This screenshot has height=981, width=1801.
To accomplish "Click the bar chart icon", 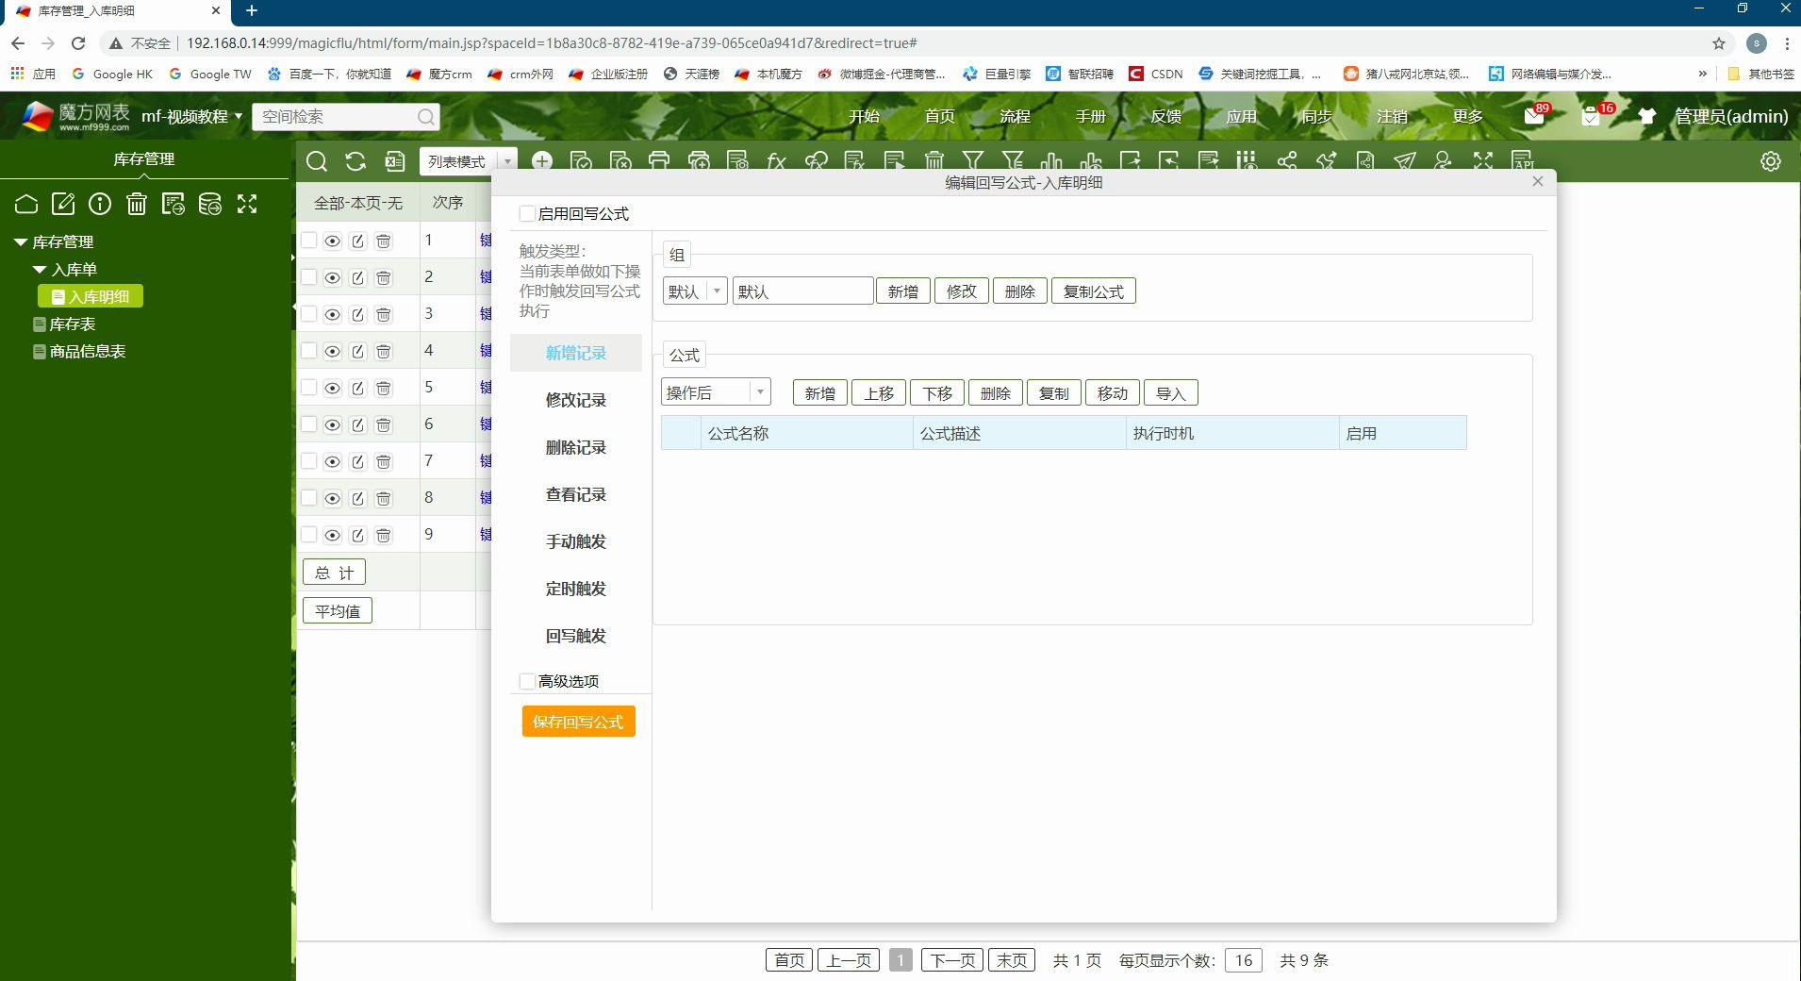I will coord(1051,161).
